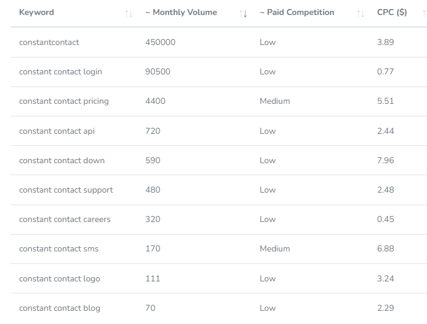Select the constant contact careers keyword
This screenshot has height=324, width=427.
[65, 219]
